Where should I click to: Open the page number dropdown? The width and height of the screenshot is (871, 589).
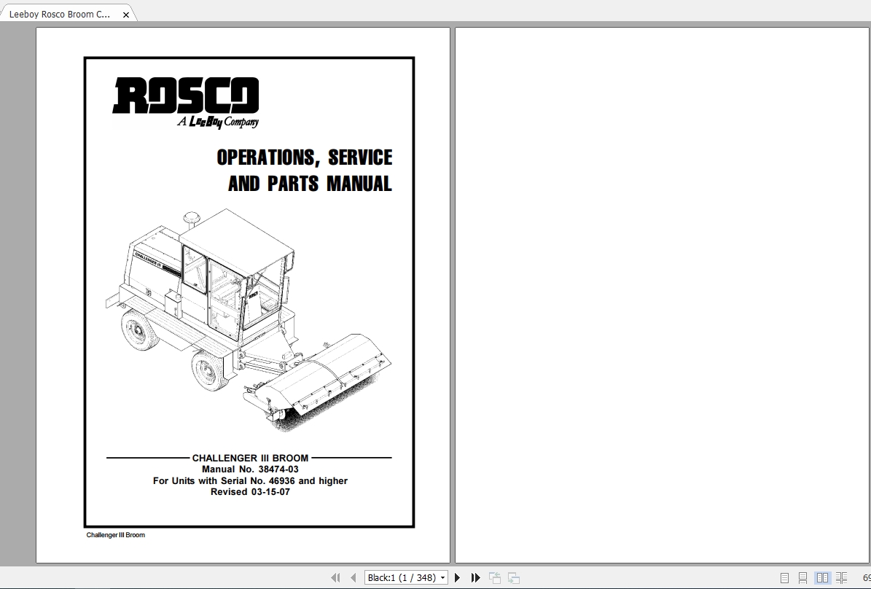click(x=442, y=578)
